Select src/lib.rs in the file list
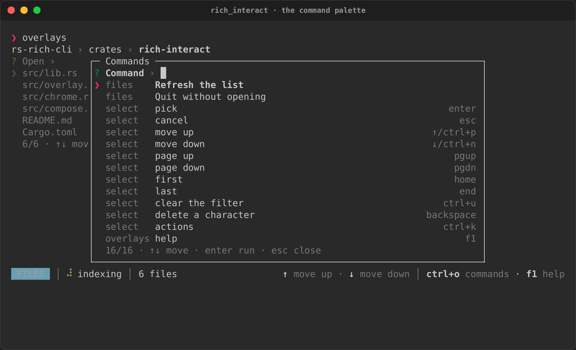 pos(50,73)
